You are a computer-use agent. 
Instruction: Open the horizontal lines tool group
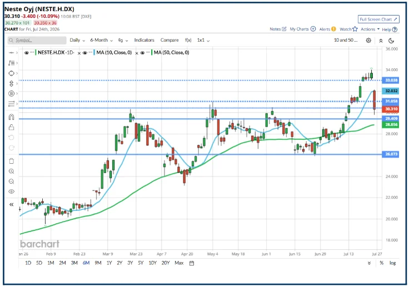(x=11, y=104)
